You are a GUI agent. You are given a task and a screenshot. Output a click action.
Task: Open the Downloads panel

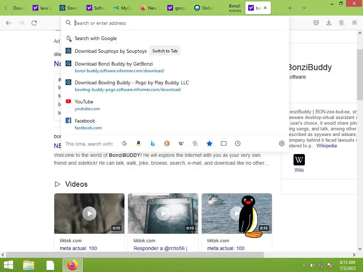tap(329, 23)
